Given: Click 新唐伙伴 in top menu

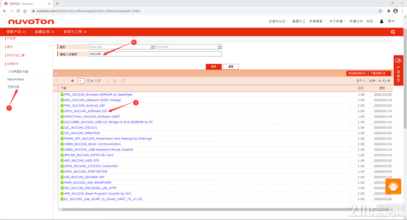Looking at the screenshot, I should [356, 21].
